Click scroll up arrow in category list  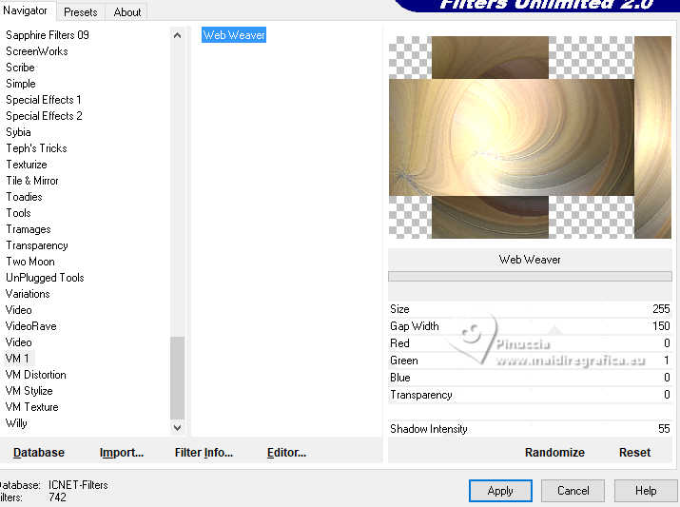177,35
